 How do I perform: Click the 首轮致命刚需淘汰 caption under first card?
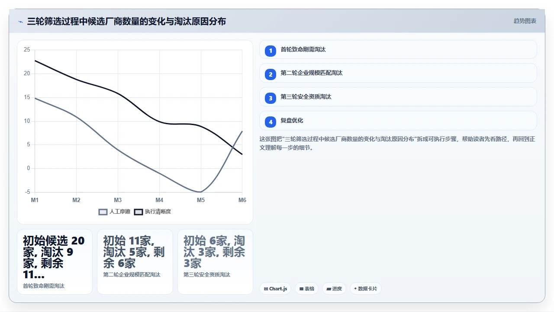click(x=44, y=286)
